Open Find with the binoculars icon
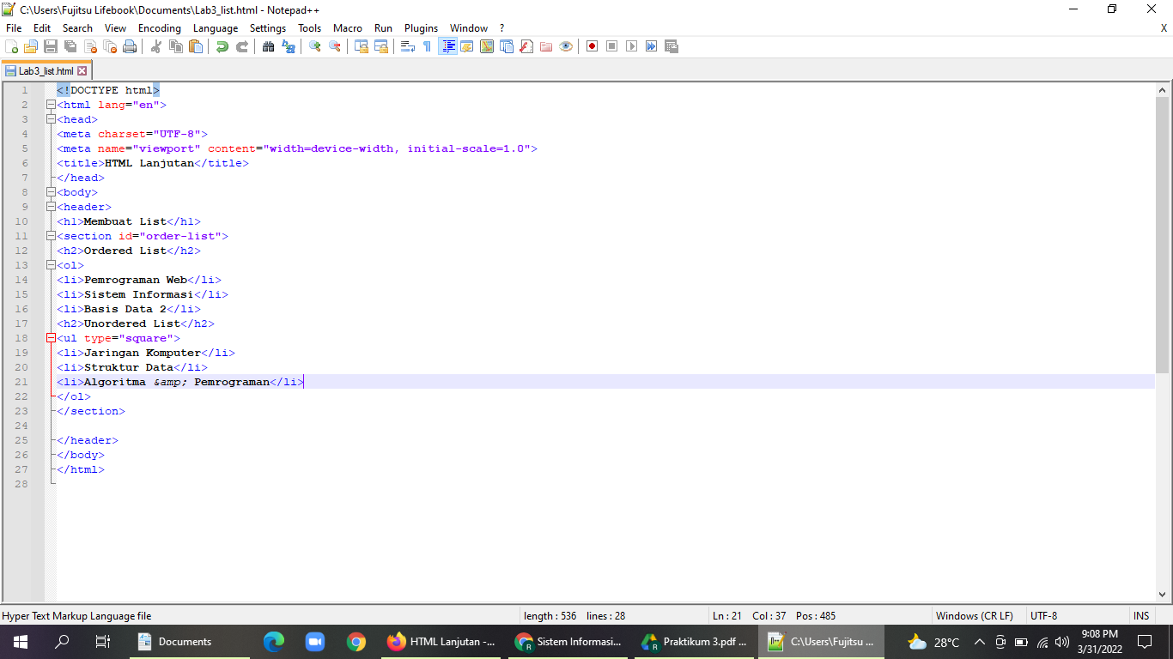 (x=269, y=46)
